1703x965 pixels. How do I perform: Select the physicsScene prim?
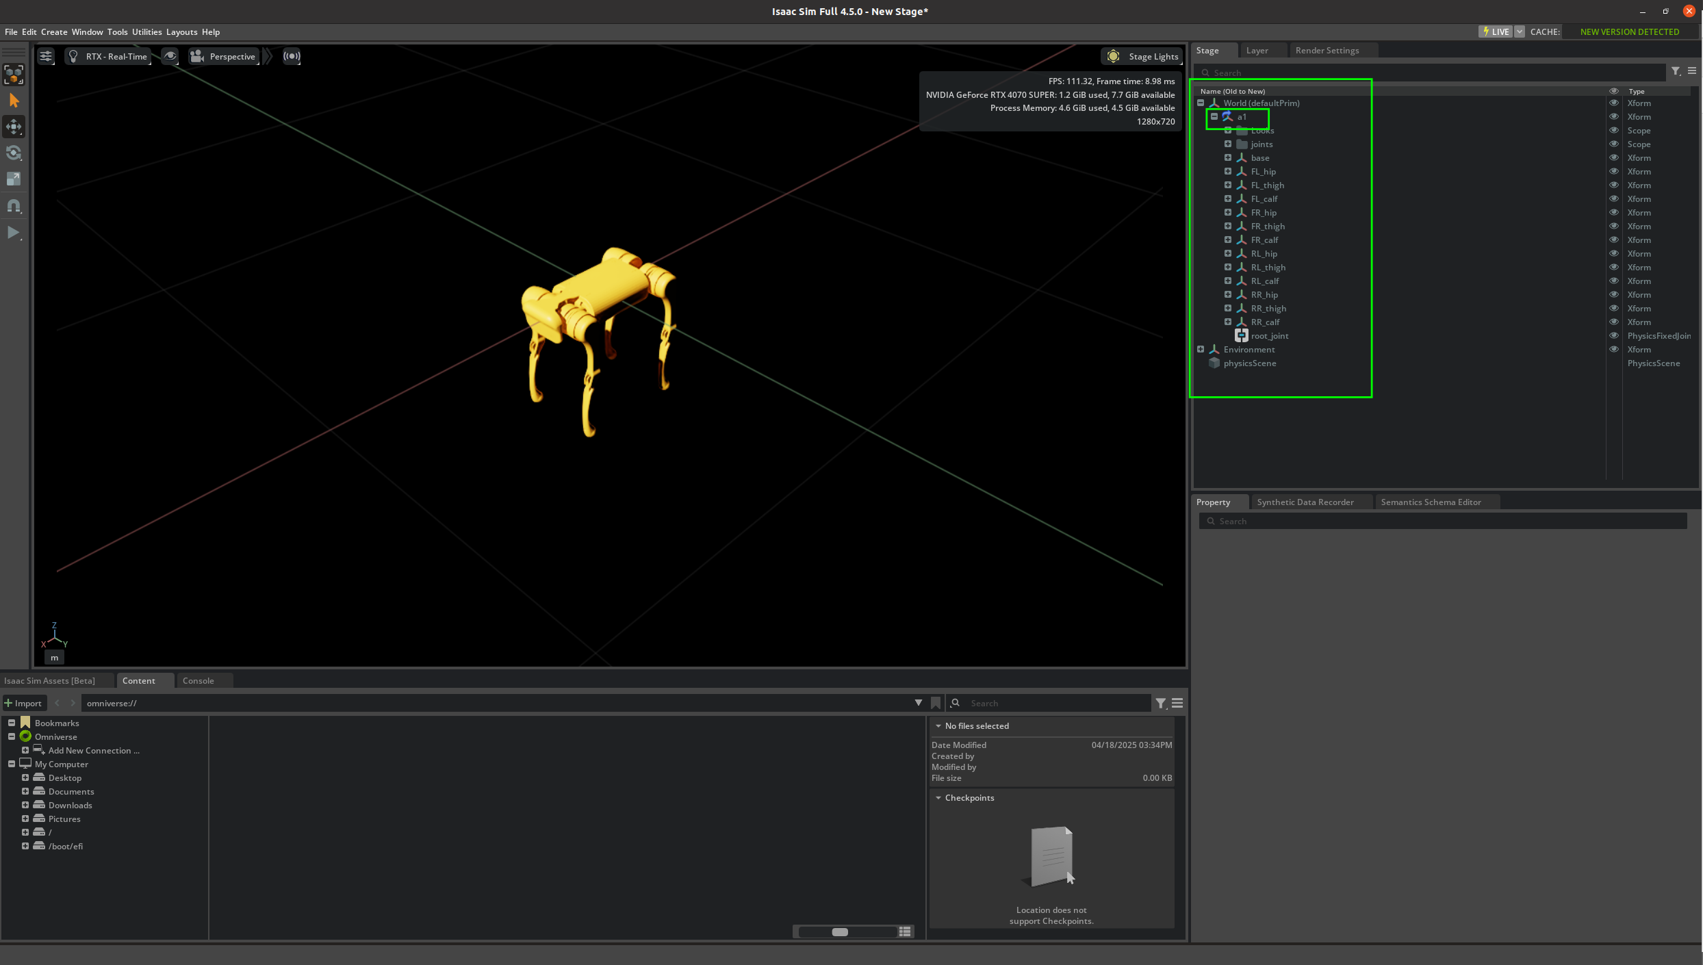pyautogui.click(x=1249, y=363)
